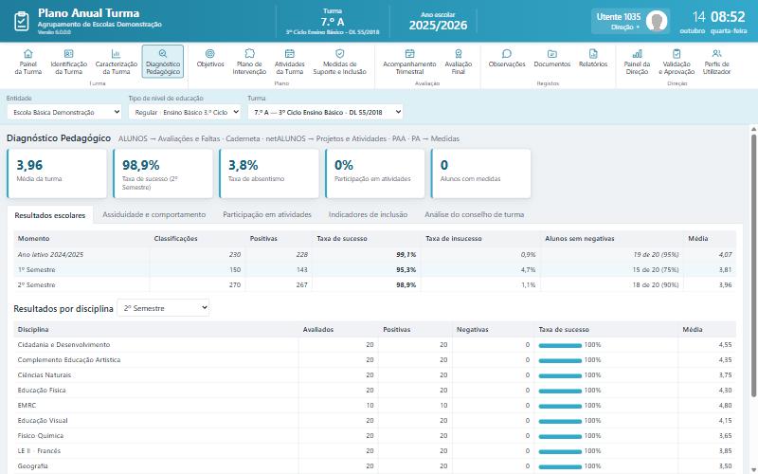Image resolution: width=758 pixels, height=474 pixels.
Task: Select the Físico-Química row
Action: [374, 436]
